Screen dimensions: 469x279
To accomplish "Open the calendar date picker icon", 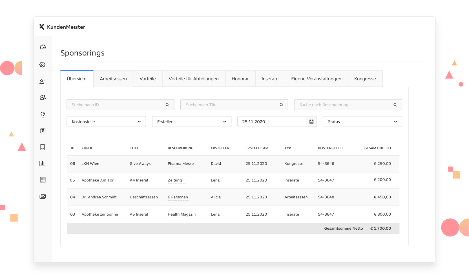I will (311, 122).
